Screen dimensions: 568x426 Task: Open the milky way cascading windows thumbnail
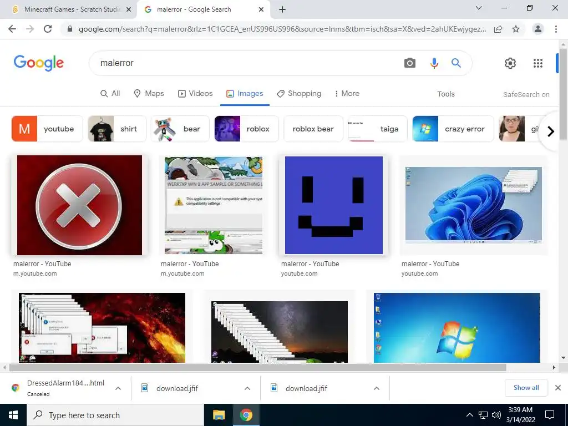point(280,332)
